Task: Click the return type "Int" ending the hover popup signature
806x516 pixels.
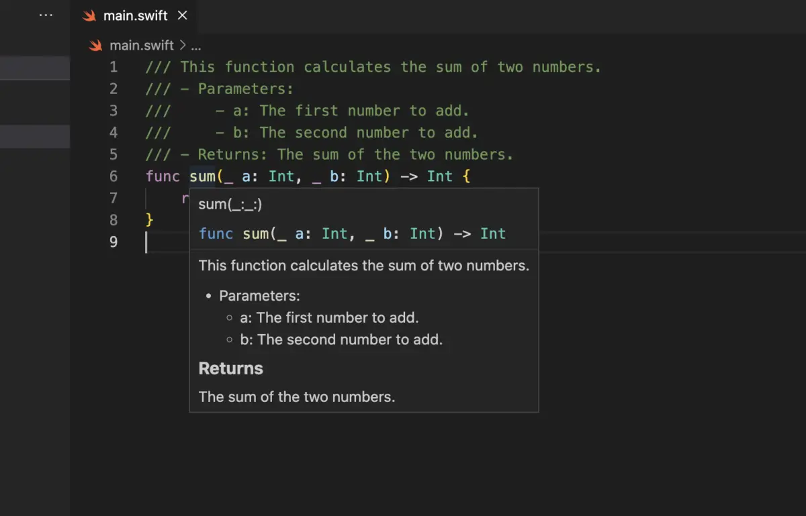Action: pos(493,234)
